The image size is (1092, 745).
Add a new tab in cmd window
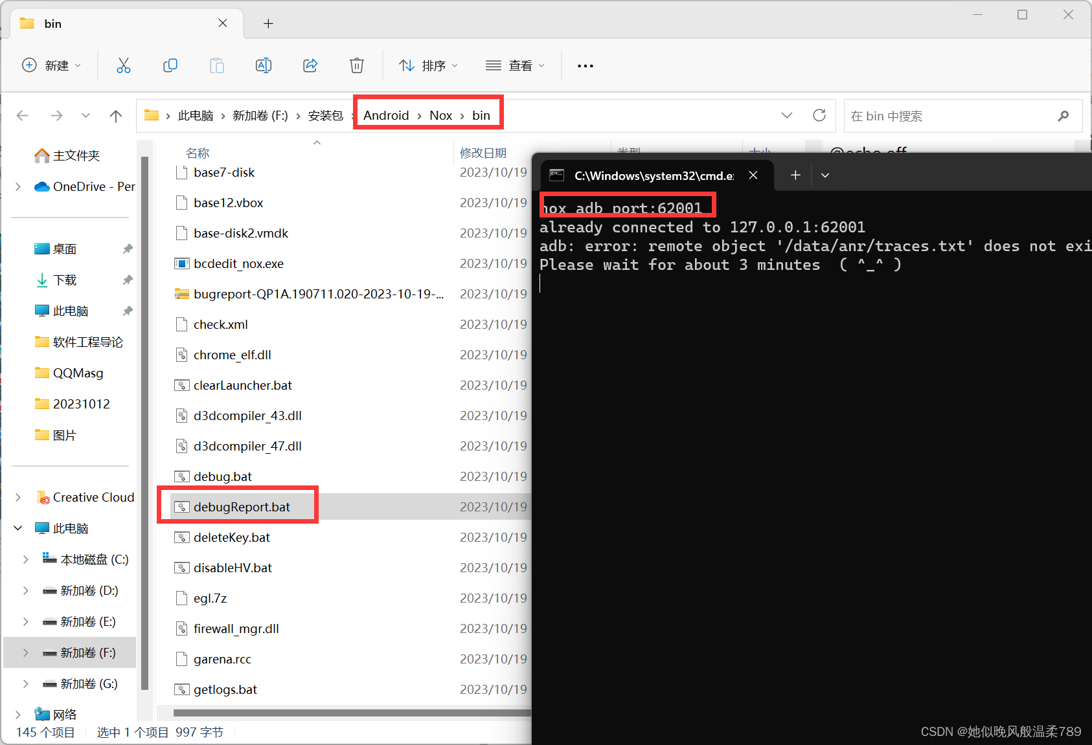tap(795, 175)
